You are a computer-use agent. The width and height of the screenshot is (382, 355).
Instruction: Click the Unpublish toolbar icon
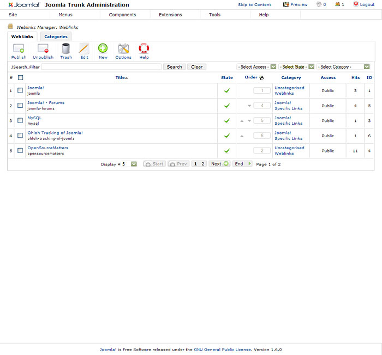[43, 49]
